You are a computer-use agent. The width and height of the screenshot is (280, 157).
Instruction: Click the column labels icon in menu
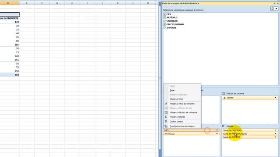tap(166, 113)
